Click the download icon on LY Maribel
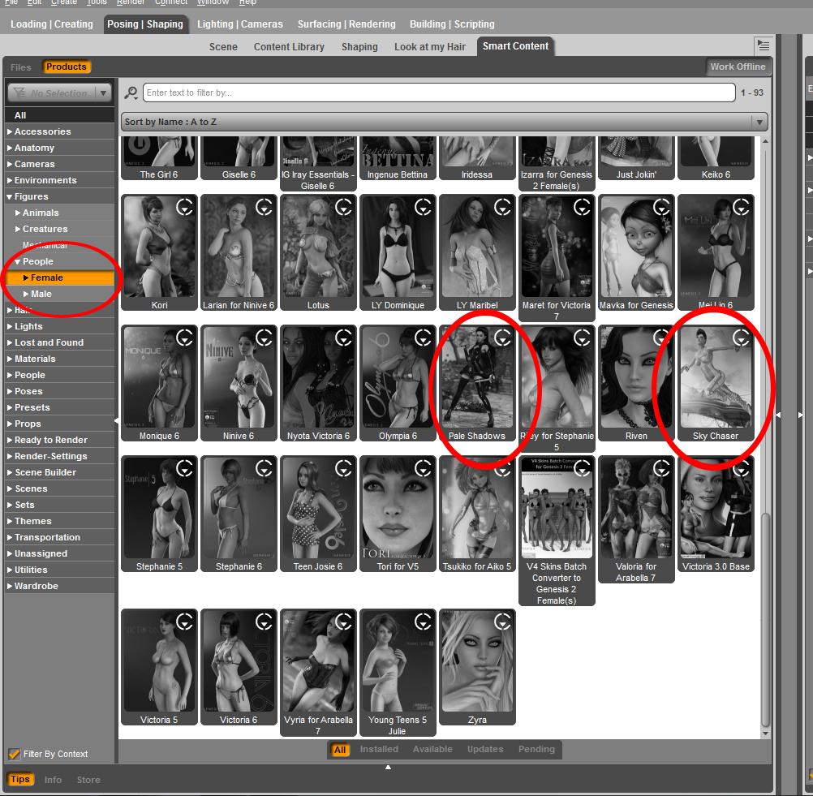813x796 pixels. (502, 208)
